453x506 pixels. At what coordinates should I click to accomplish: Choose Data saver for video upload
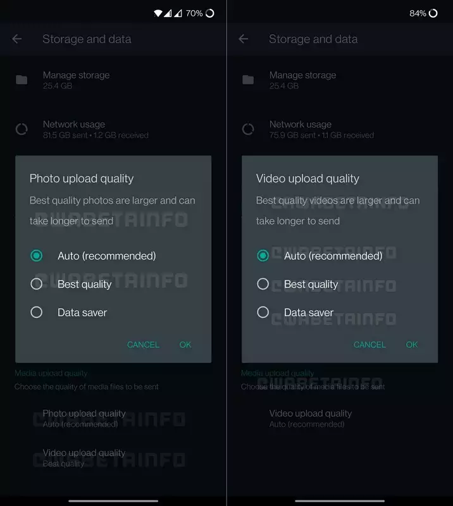(x=263, y=312)
